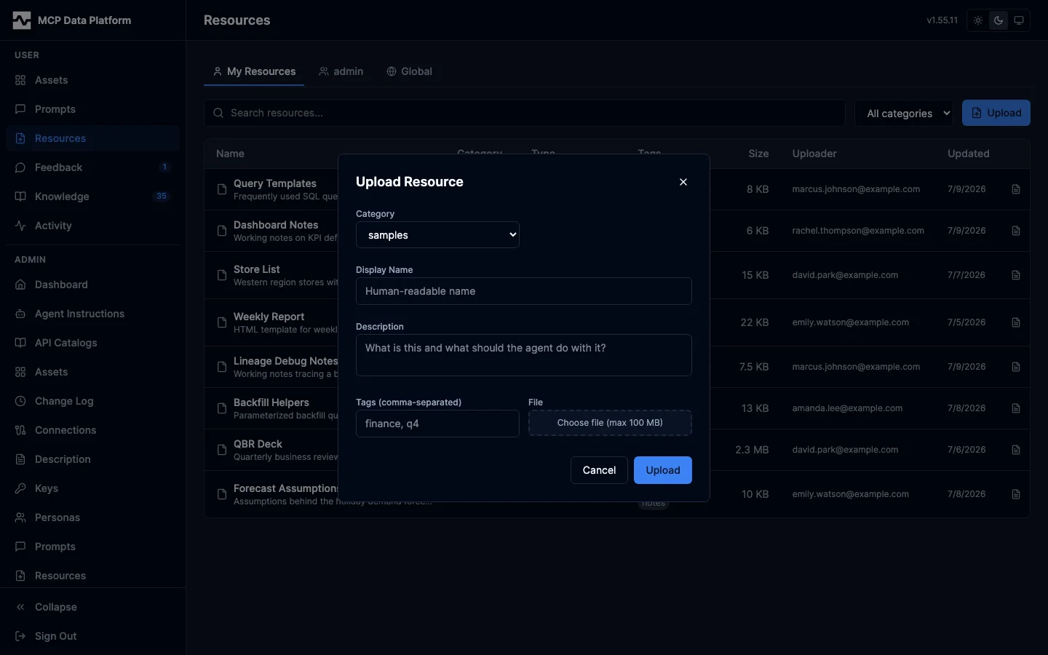Click file icon left of QBR Deck

(x=222, y=450)
